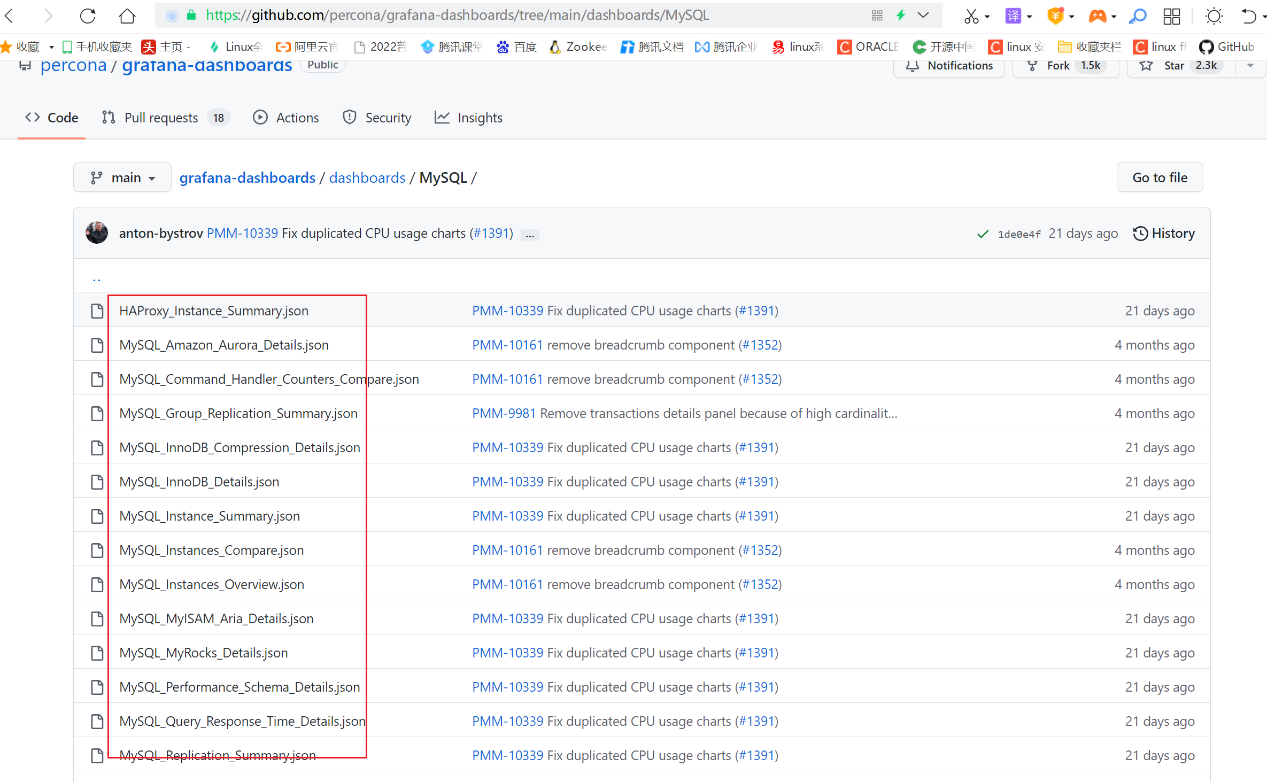Open the GitHub bookmark in bookmarks bar

1226,47
